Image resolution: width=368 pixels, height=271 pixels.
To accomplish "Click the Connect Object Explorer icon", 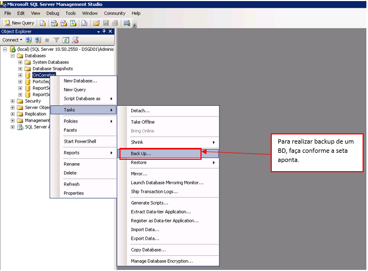I will click(29, 40).
